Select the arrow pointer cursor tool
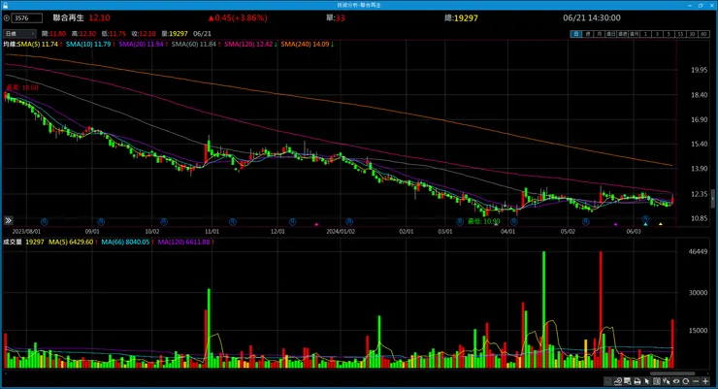The height and width of the screenshot is (389, 718). [646, 381]
